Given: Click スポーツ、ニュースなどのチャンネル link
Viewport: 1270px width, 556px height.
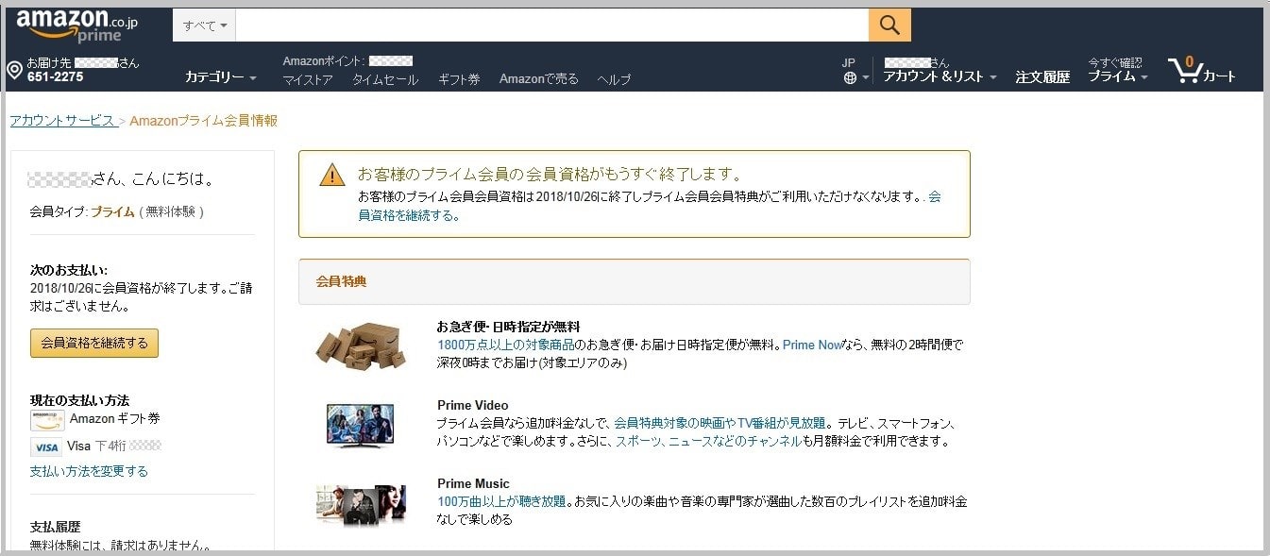Looking at the screenshot, I should pyautogui.click(x=708, y=441).
